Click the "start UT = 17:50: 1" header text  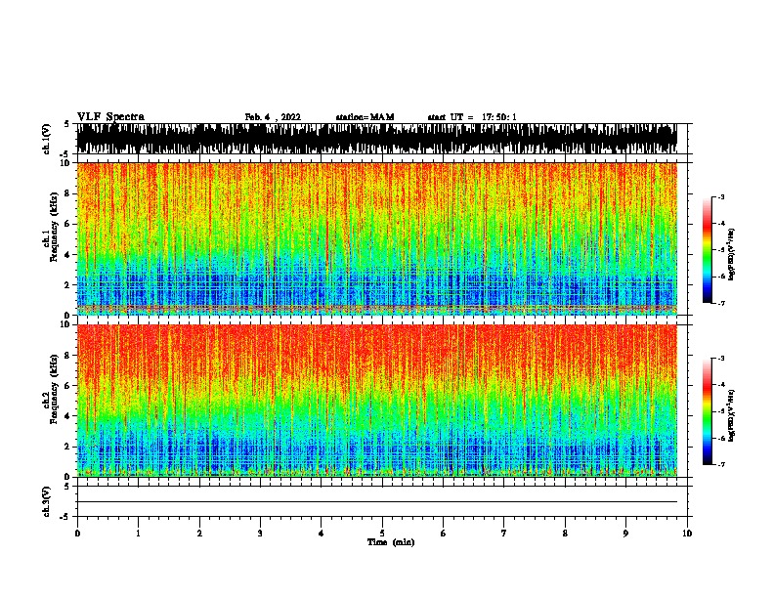coord(472,117)
